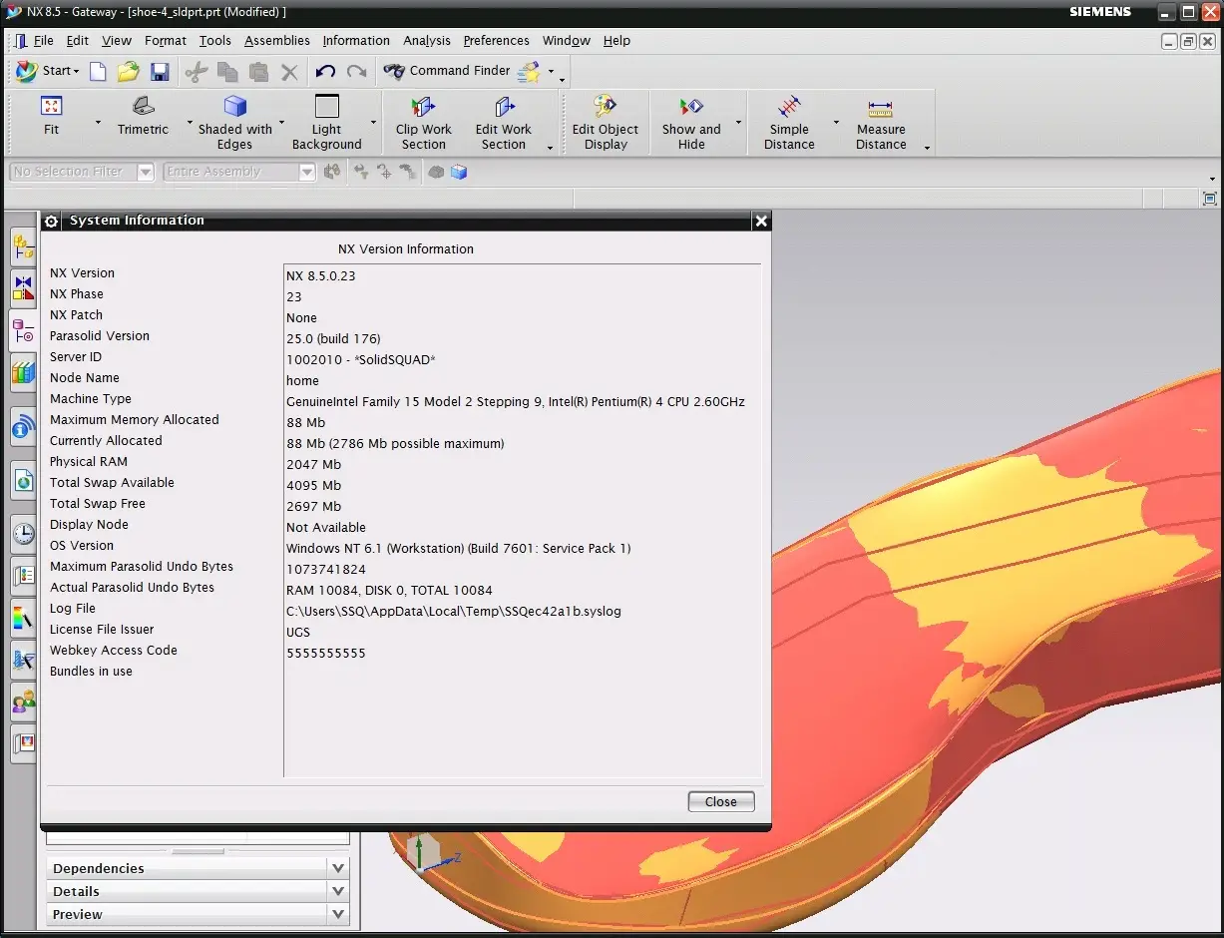Open the Analysis menu

(427, 41)
